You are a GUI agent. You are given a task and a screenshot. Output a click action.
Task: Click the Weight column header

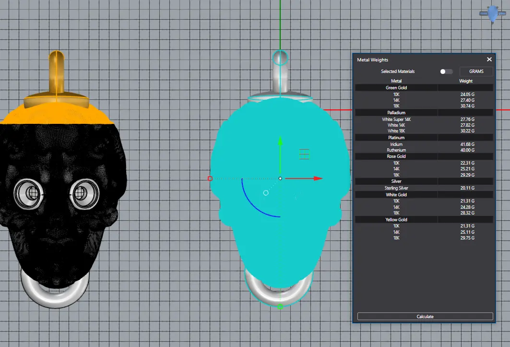pos(466,81)
